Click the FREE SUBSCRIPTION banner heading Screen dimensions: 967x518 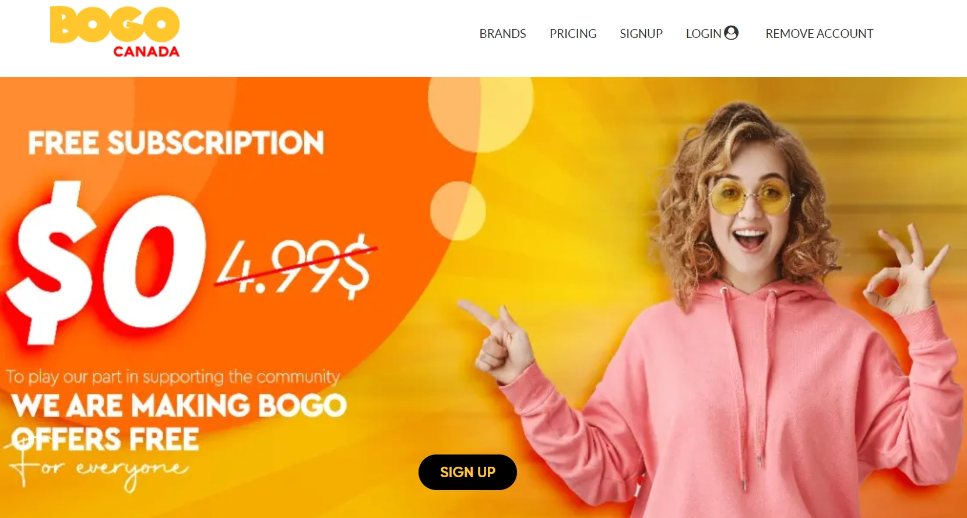[176, 143]
